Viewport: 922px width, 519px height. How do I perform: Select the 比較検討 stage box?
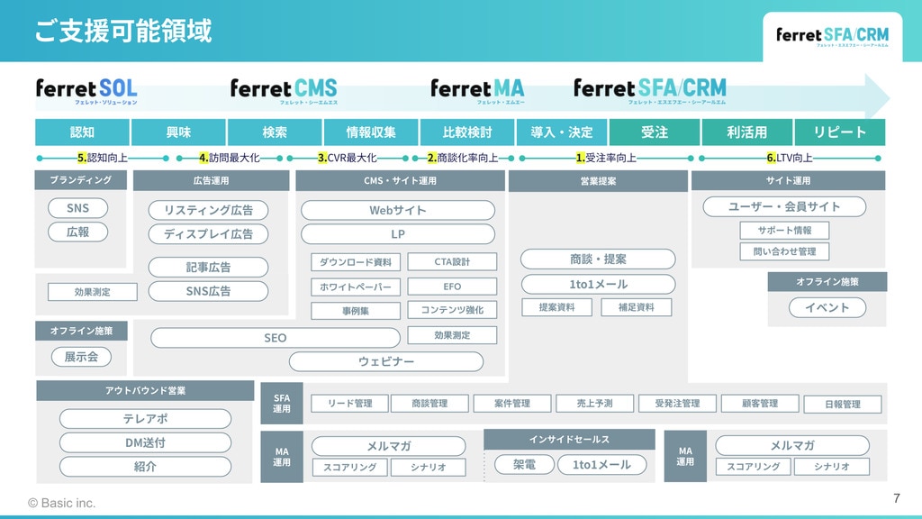pos(467,132)
